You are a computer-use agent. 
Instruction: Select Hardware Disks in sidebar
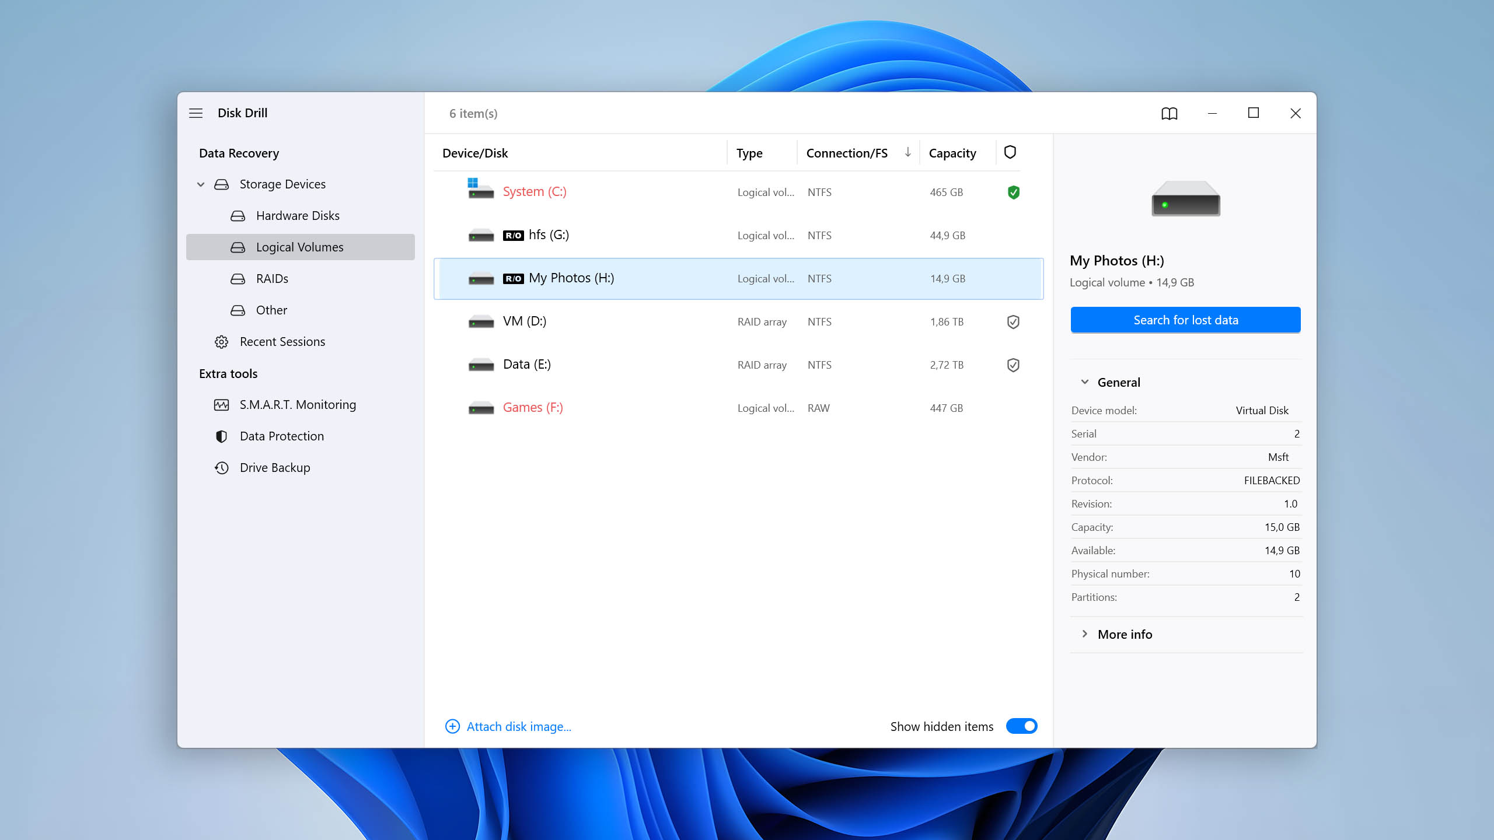coord(301,216)
